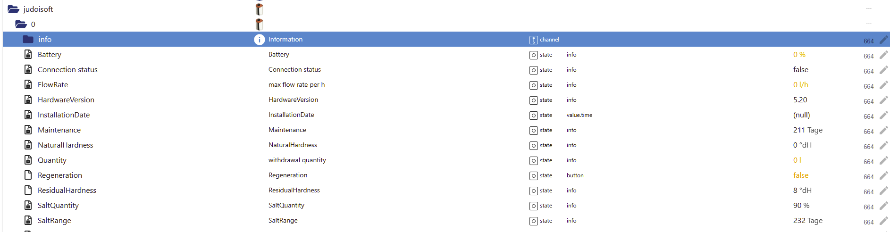Click the file icon next to Regeneration

click(28, 175)
